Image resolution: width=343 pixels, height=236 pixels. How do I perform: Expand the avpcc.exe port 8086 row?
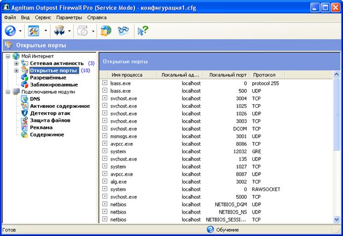(105, 144)
